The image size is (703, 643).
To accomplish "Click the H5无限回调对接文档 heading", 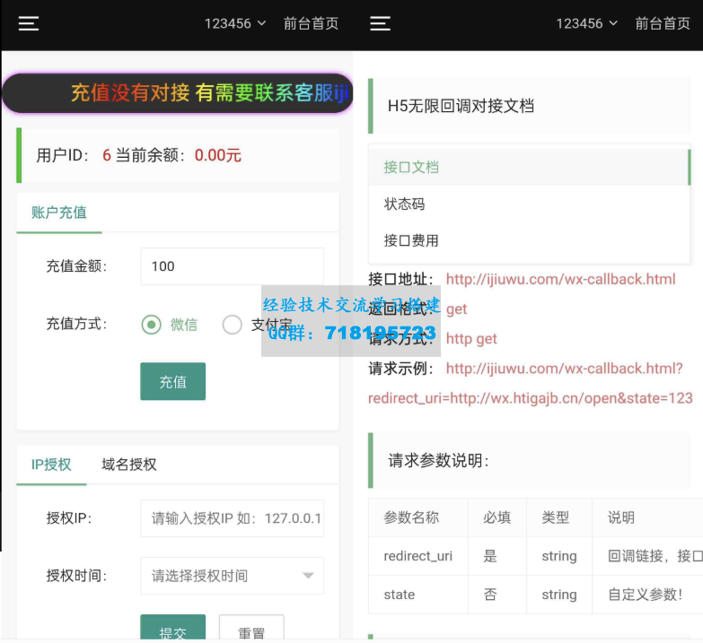I will (x=461, y=106).
